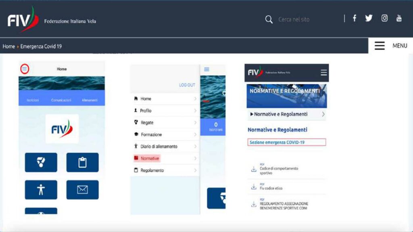Image resolution: width=413 pixels, height=232 pixels.
Task: Open the Facebook social icon
Action: coord(355,18)
